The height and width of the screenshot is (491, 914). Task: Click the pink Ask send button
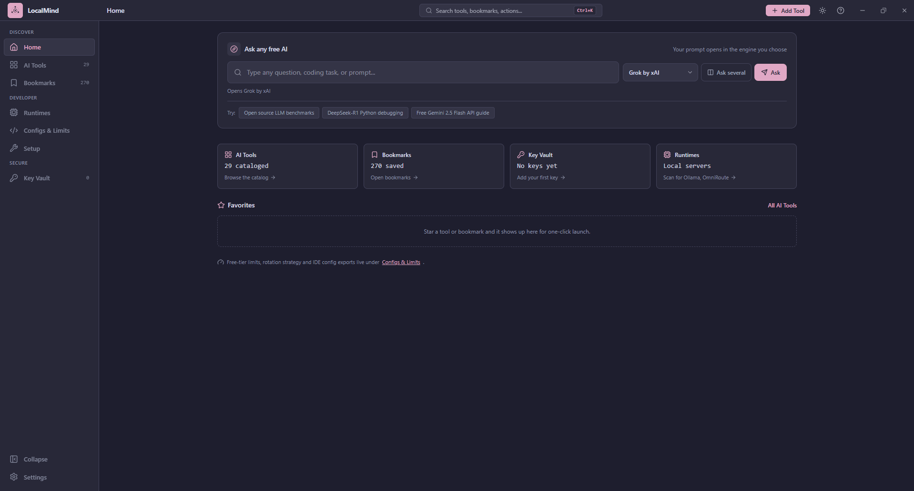tap(771, 72)
